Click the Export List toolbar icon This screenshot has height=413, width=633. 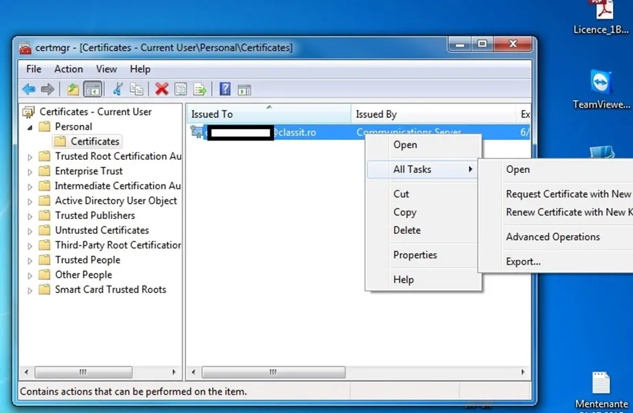click(200, 89)
